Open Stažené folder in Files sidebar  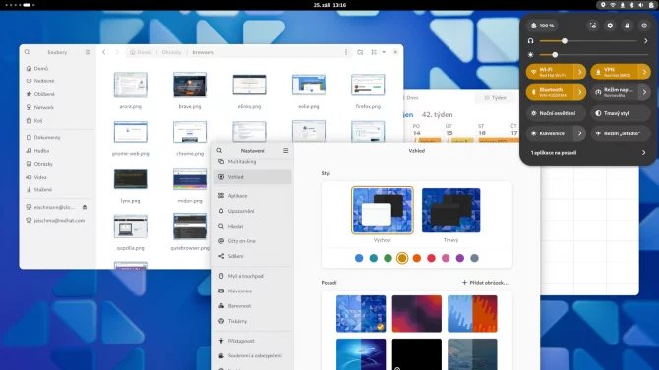tap(58, 189)
